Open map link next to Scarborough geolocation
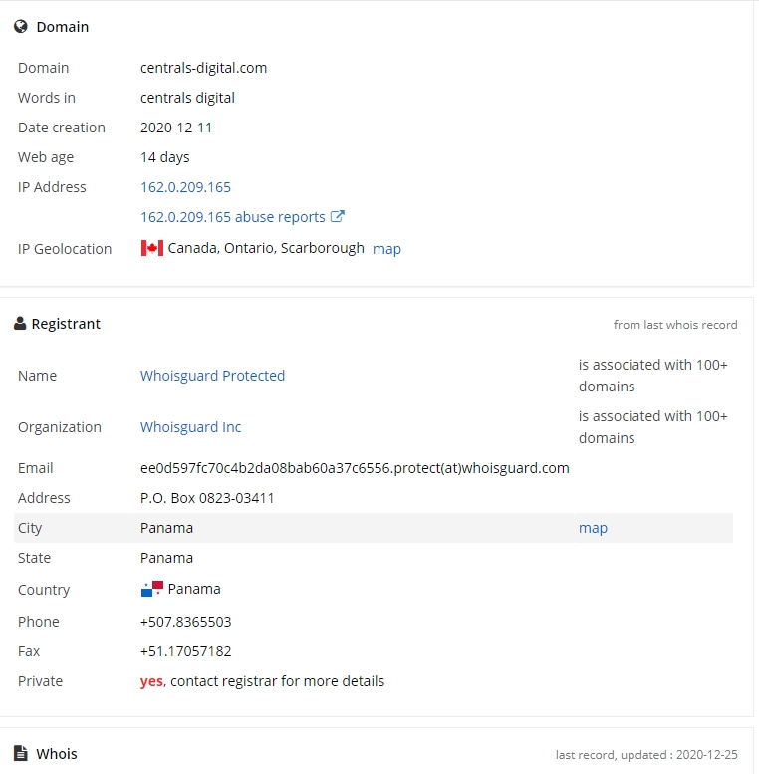Image resolution: width=759 pixels, height=774 pixels. tap(386, 249)
